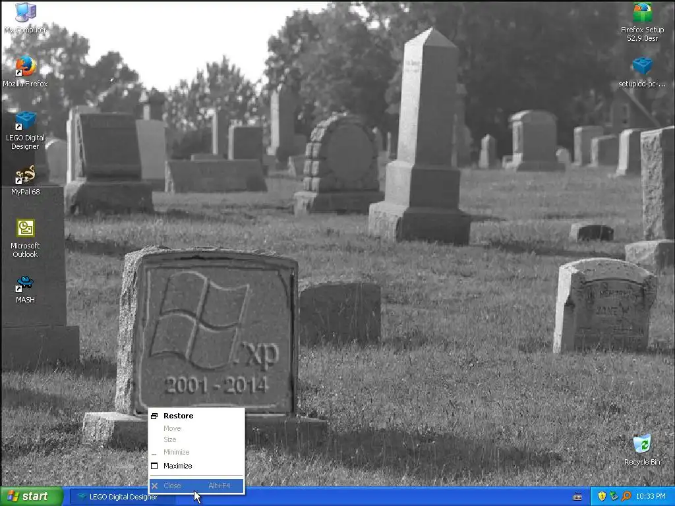The height and width of the screenshot is (506, 675).
Task: Select the LEGO Digital Designer desktop shortcut
Action: click(26, 131)
